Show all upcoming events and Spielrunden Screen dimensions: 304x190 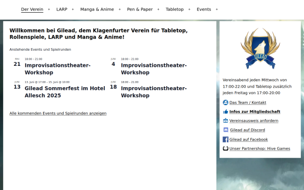point(58,113)
